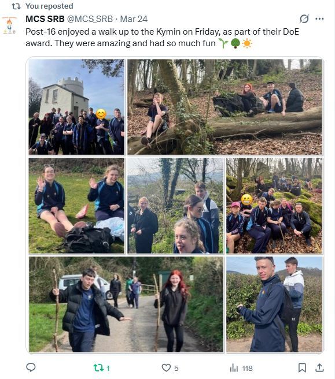Viewport: 335px width, 379px height.
Task: Visit the @MCS_SRB handle link
Action: pos(90,19)
